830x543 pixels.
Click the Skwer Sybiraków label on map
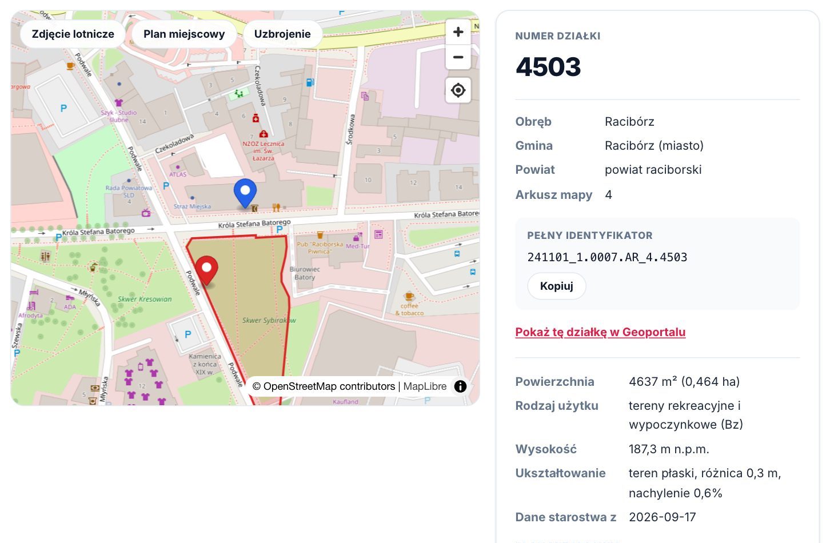tap(269, 320)
